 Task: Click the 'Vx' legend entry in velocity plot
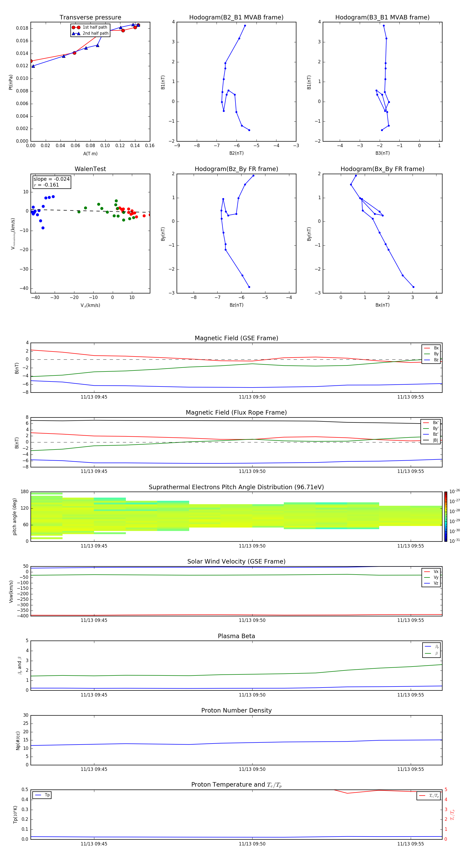coord(431,571)
